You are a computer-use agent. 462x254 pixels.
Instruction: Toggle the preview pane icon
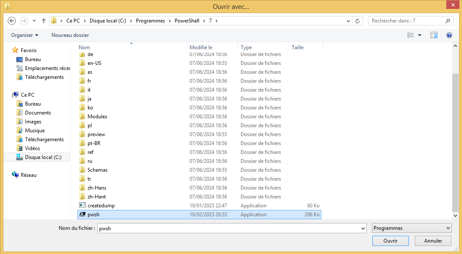click(x=434, y=35)
